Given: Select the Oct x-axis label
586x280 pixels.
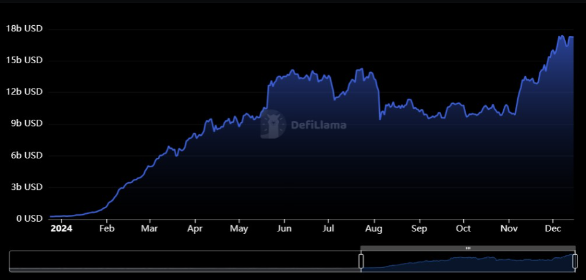Looking at the screenshot, I should (x=463, y=228).
